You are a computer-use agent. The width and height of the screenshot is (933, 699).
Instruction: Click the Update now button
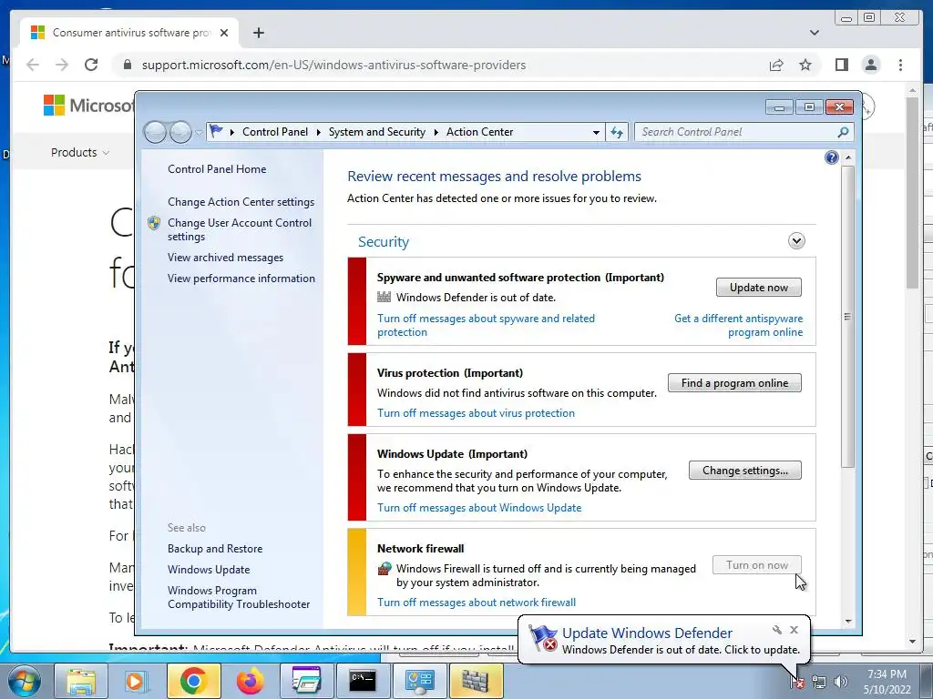pos(759,287)
